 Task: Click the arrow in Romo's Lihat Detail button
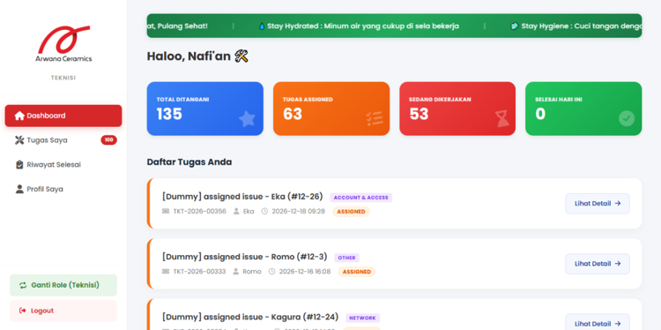[618, 264]
